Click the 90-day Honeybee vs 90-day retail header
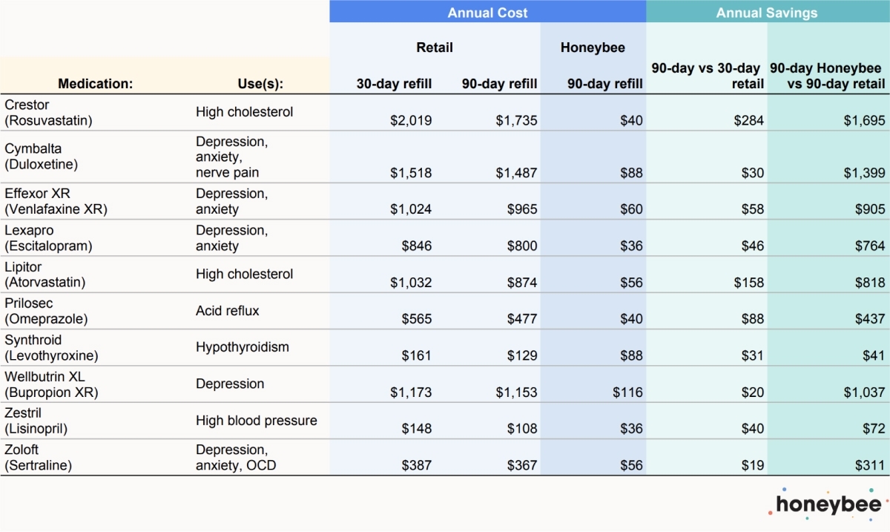890x532 pixels. (x=828, y=76)
